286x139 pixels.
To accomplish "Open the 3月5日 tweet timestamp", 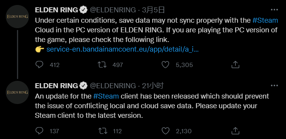I will click(x=153, y=10).
